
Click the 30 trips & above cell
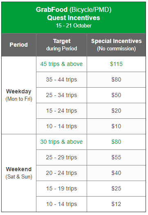point(61,142)
